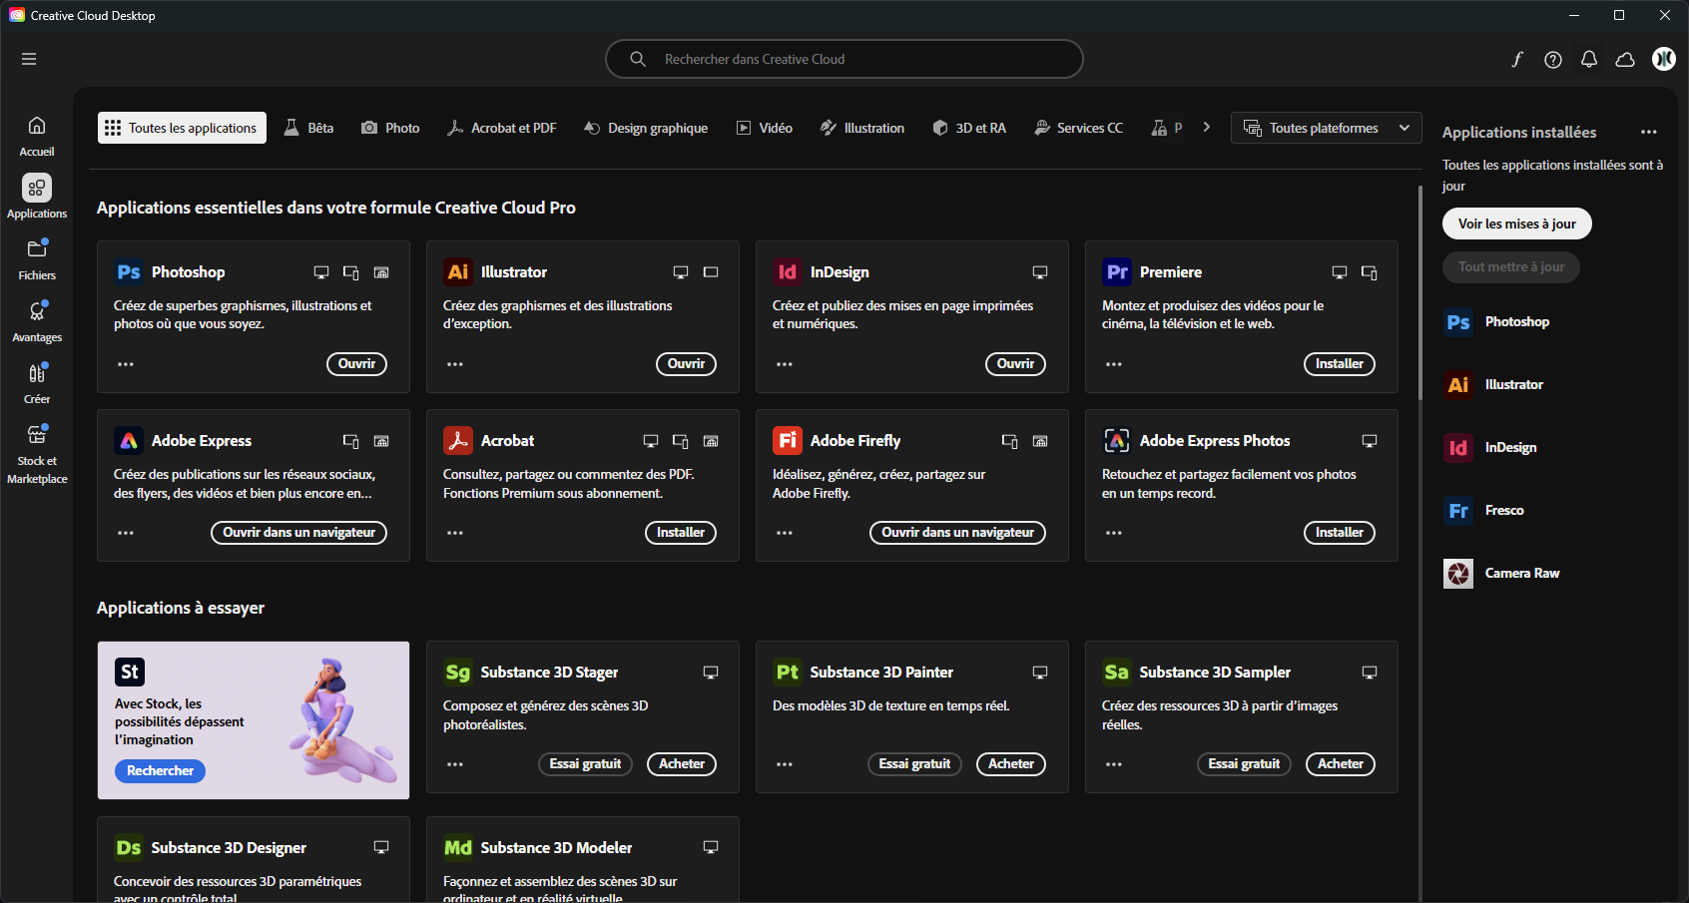Switch to Design graphique tab
Image resolution: width=1689 pixels, height=903 pixels.
pos(646,128)
